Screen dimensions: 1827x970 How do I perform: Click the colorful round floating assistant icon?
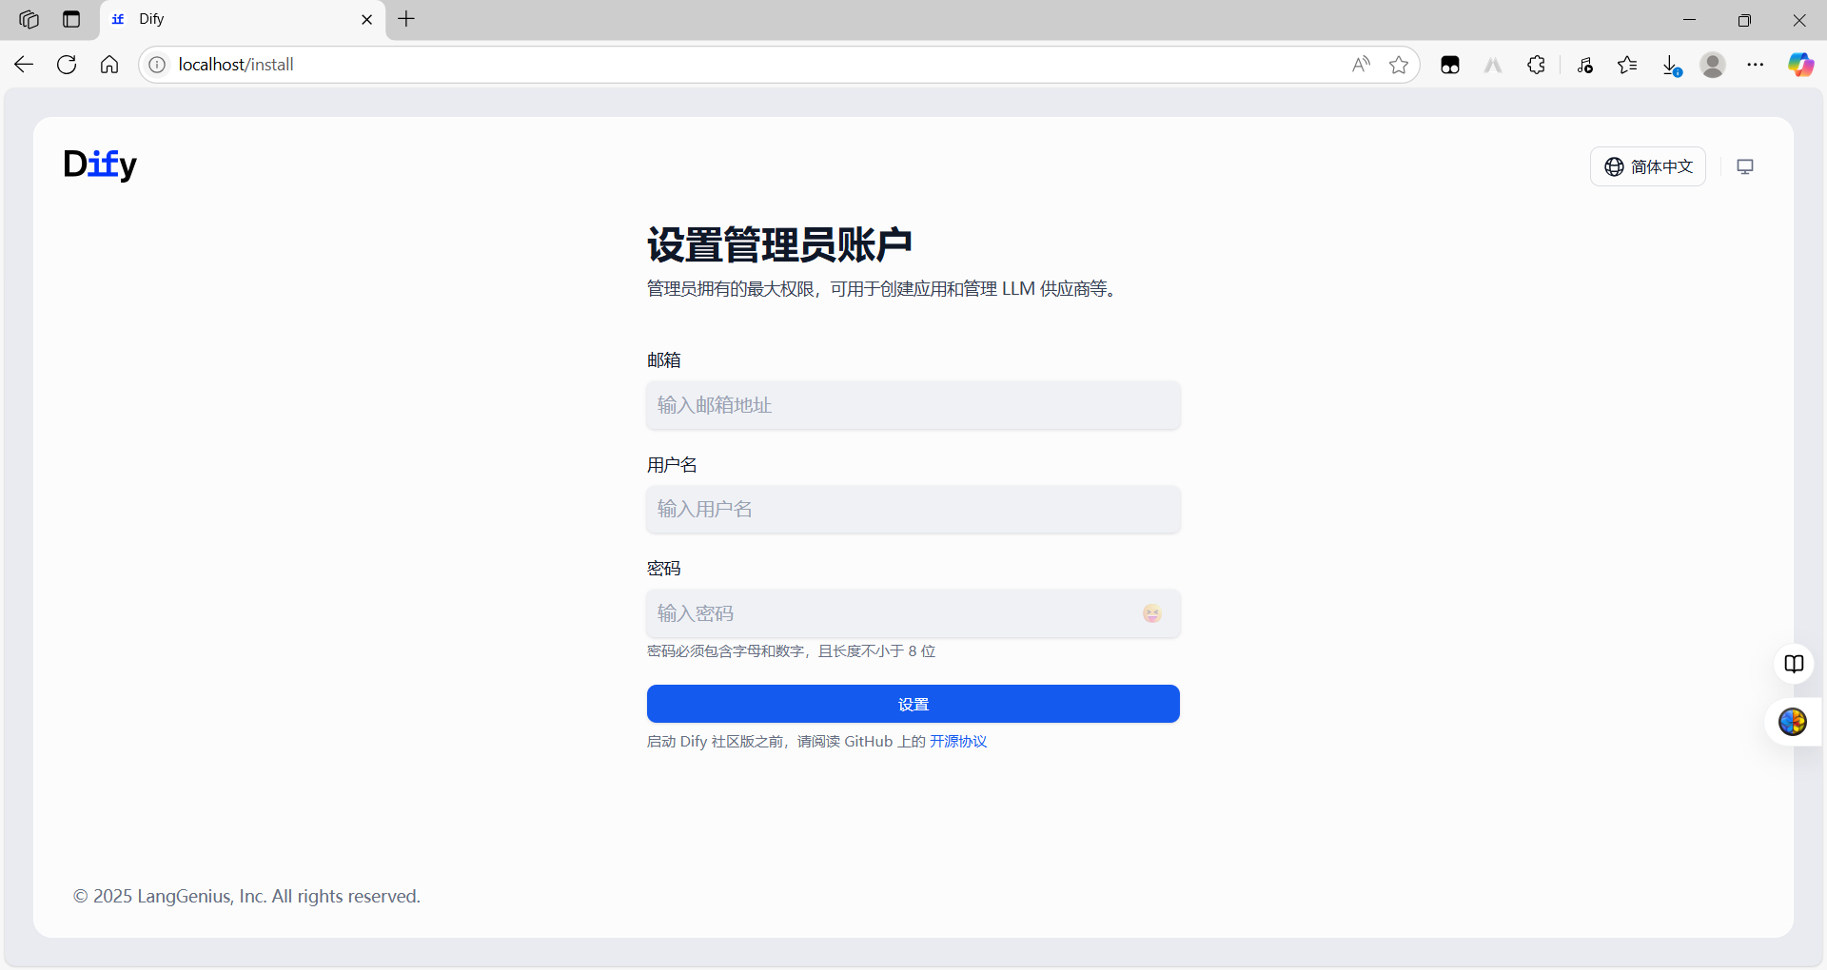(x=1793, y=722)
